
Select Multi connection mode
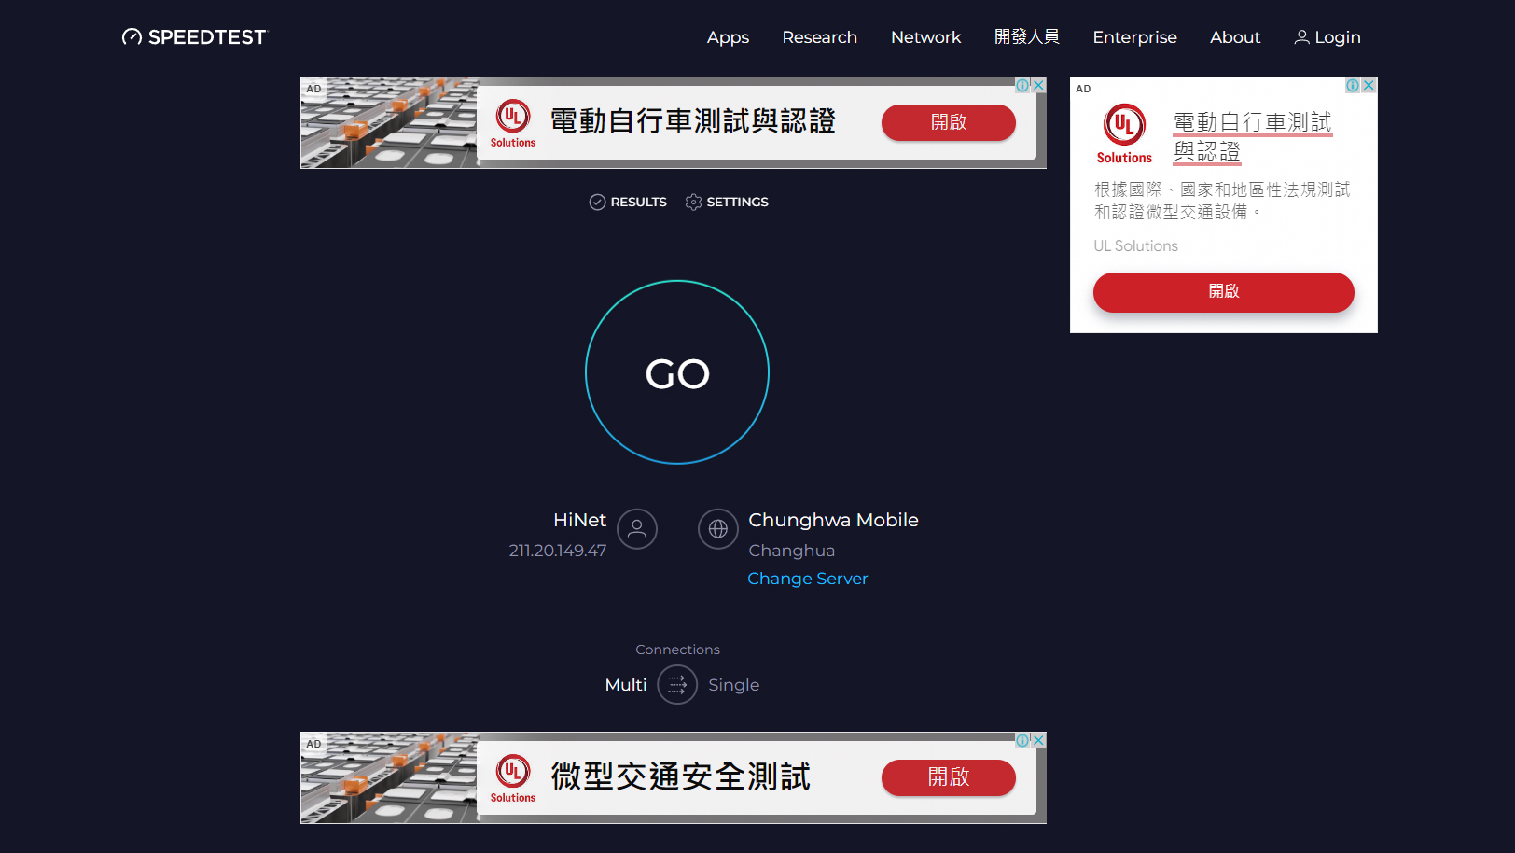[x=626, y=685]
